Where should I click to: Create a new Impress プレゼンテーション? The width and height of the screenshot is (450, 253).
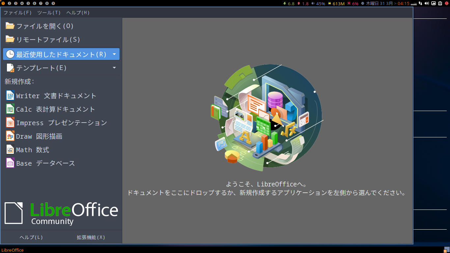tap(61, 123)
